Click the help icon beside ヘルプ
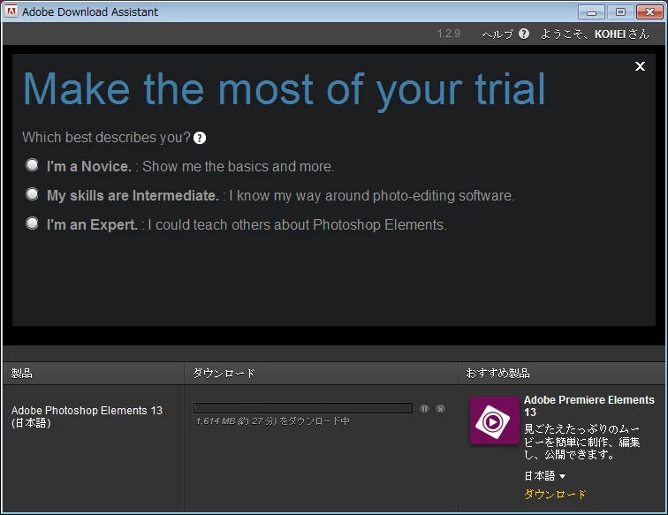Image resolution: width=668 pixels, height=515 pixels. click(x=524, y=34)
